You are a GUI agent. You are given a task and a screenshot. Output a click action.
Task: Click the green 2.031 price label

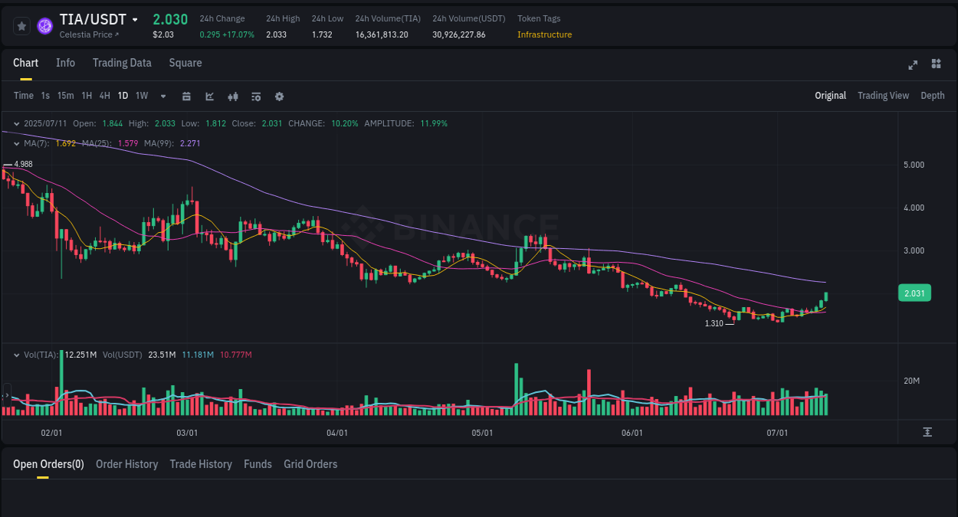pyautogui.click(x=914, y=293)
